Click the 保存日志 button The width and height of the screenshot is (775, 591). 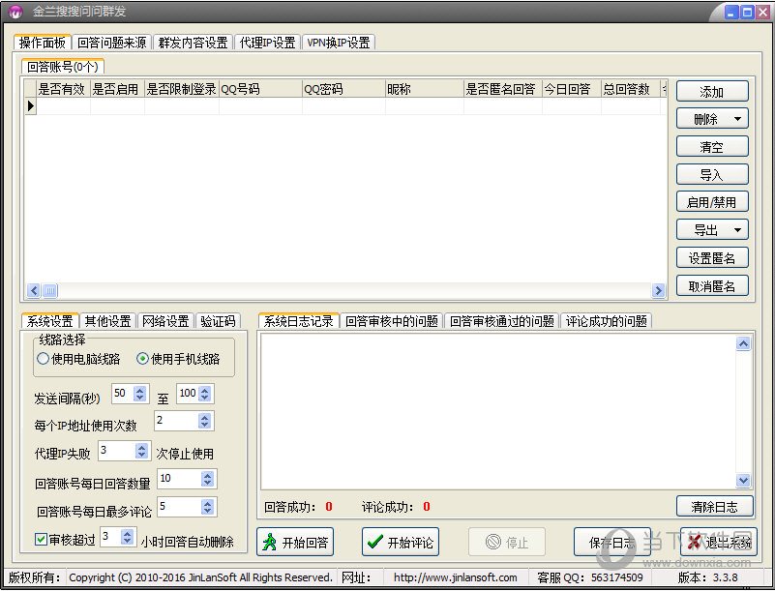point(611,542)
